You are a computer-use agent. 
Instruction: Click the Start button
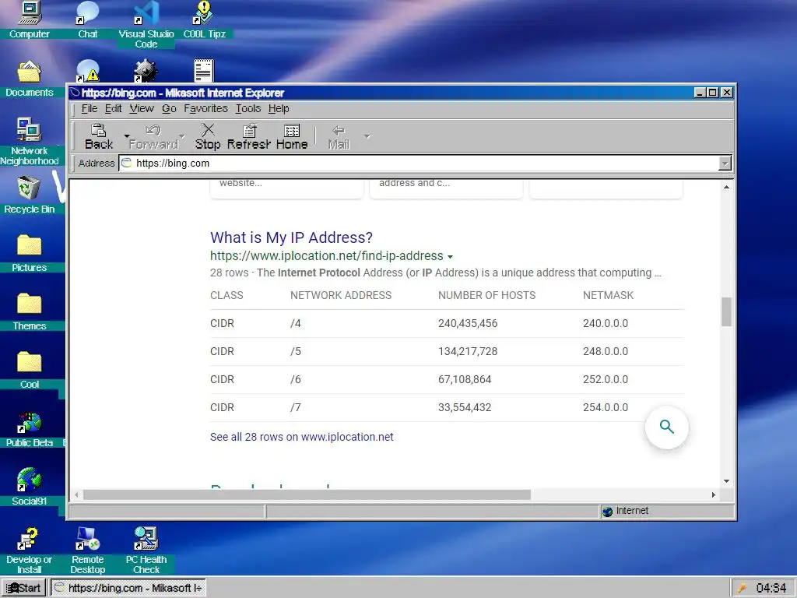point(24,588)
